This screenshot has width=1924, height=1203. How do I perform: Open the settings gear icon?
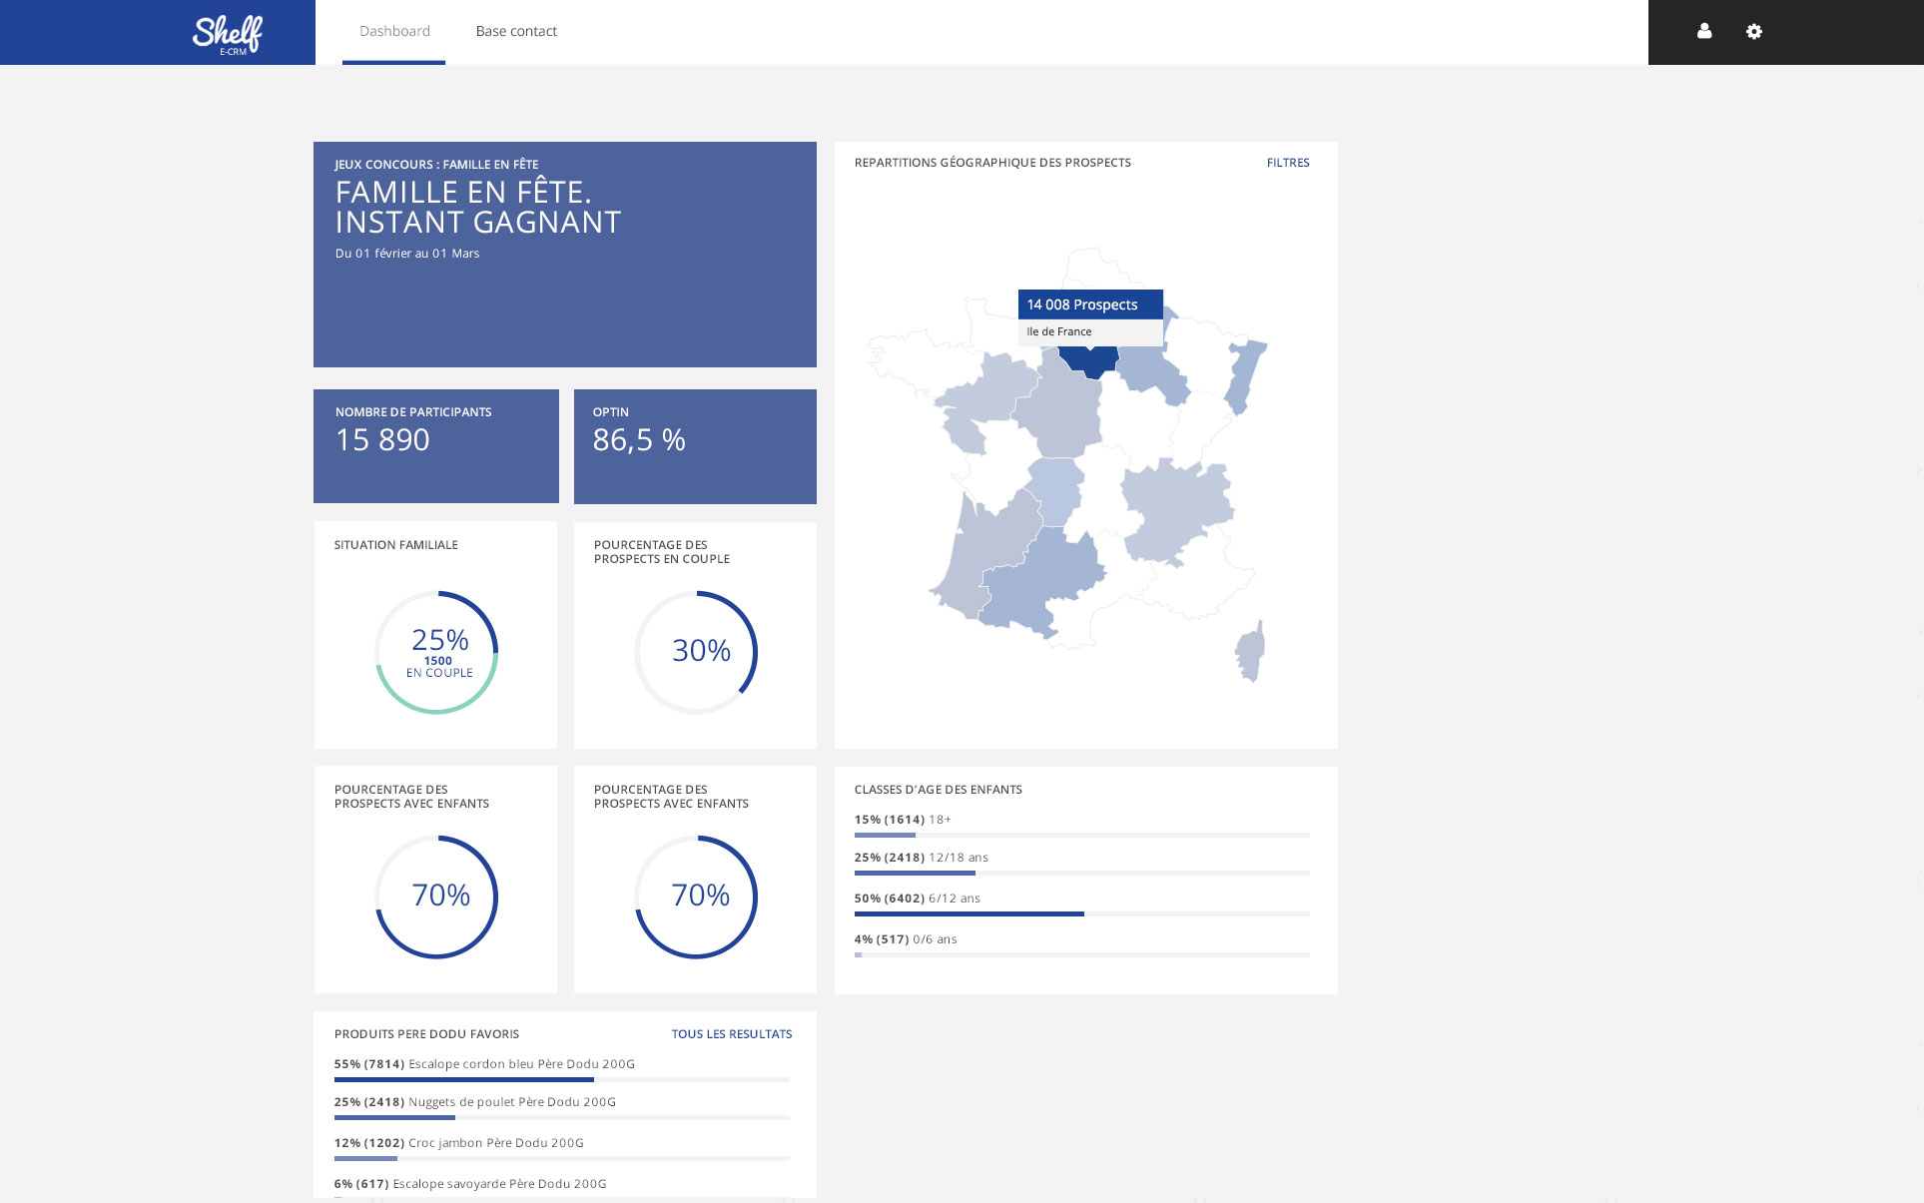[1754, 32]
